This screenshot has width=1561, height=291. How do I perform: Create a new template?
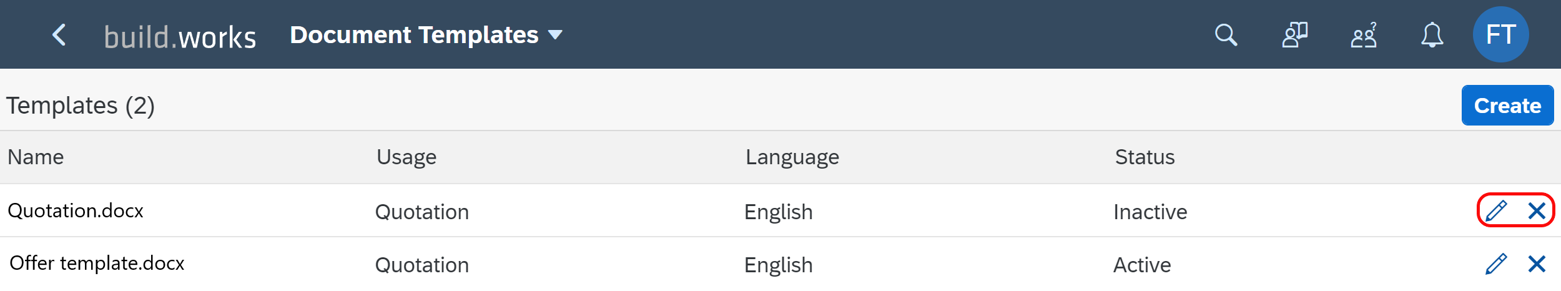click(x=1507, y=106)
